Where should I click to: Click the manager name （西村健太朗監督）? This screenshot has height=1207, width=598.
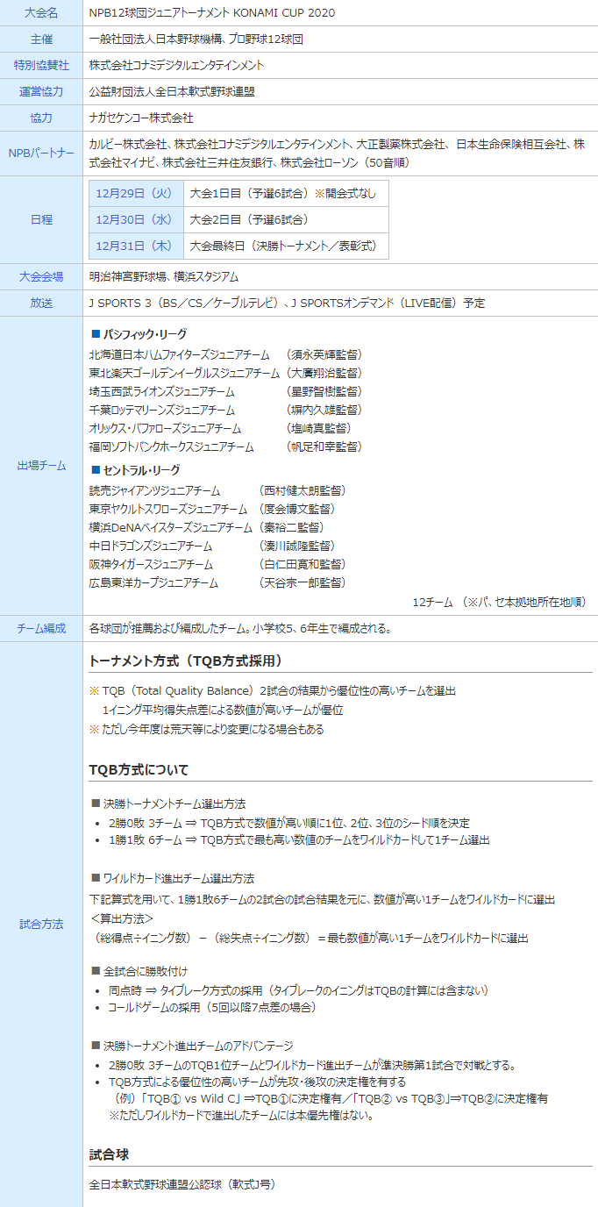click(x=303, y=490)
